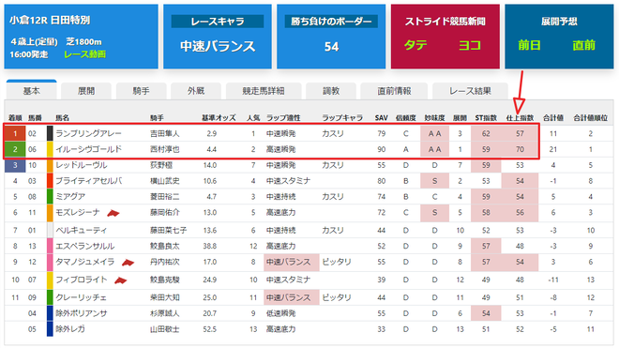Click horse name タマノジュメイラ
The width and height of the screenshot is (619, 348).
84,262
